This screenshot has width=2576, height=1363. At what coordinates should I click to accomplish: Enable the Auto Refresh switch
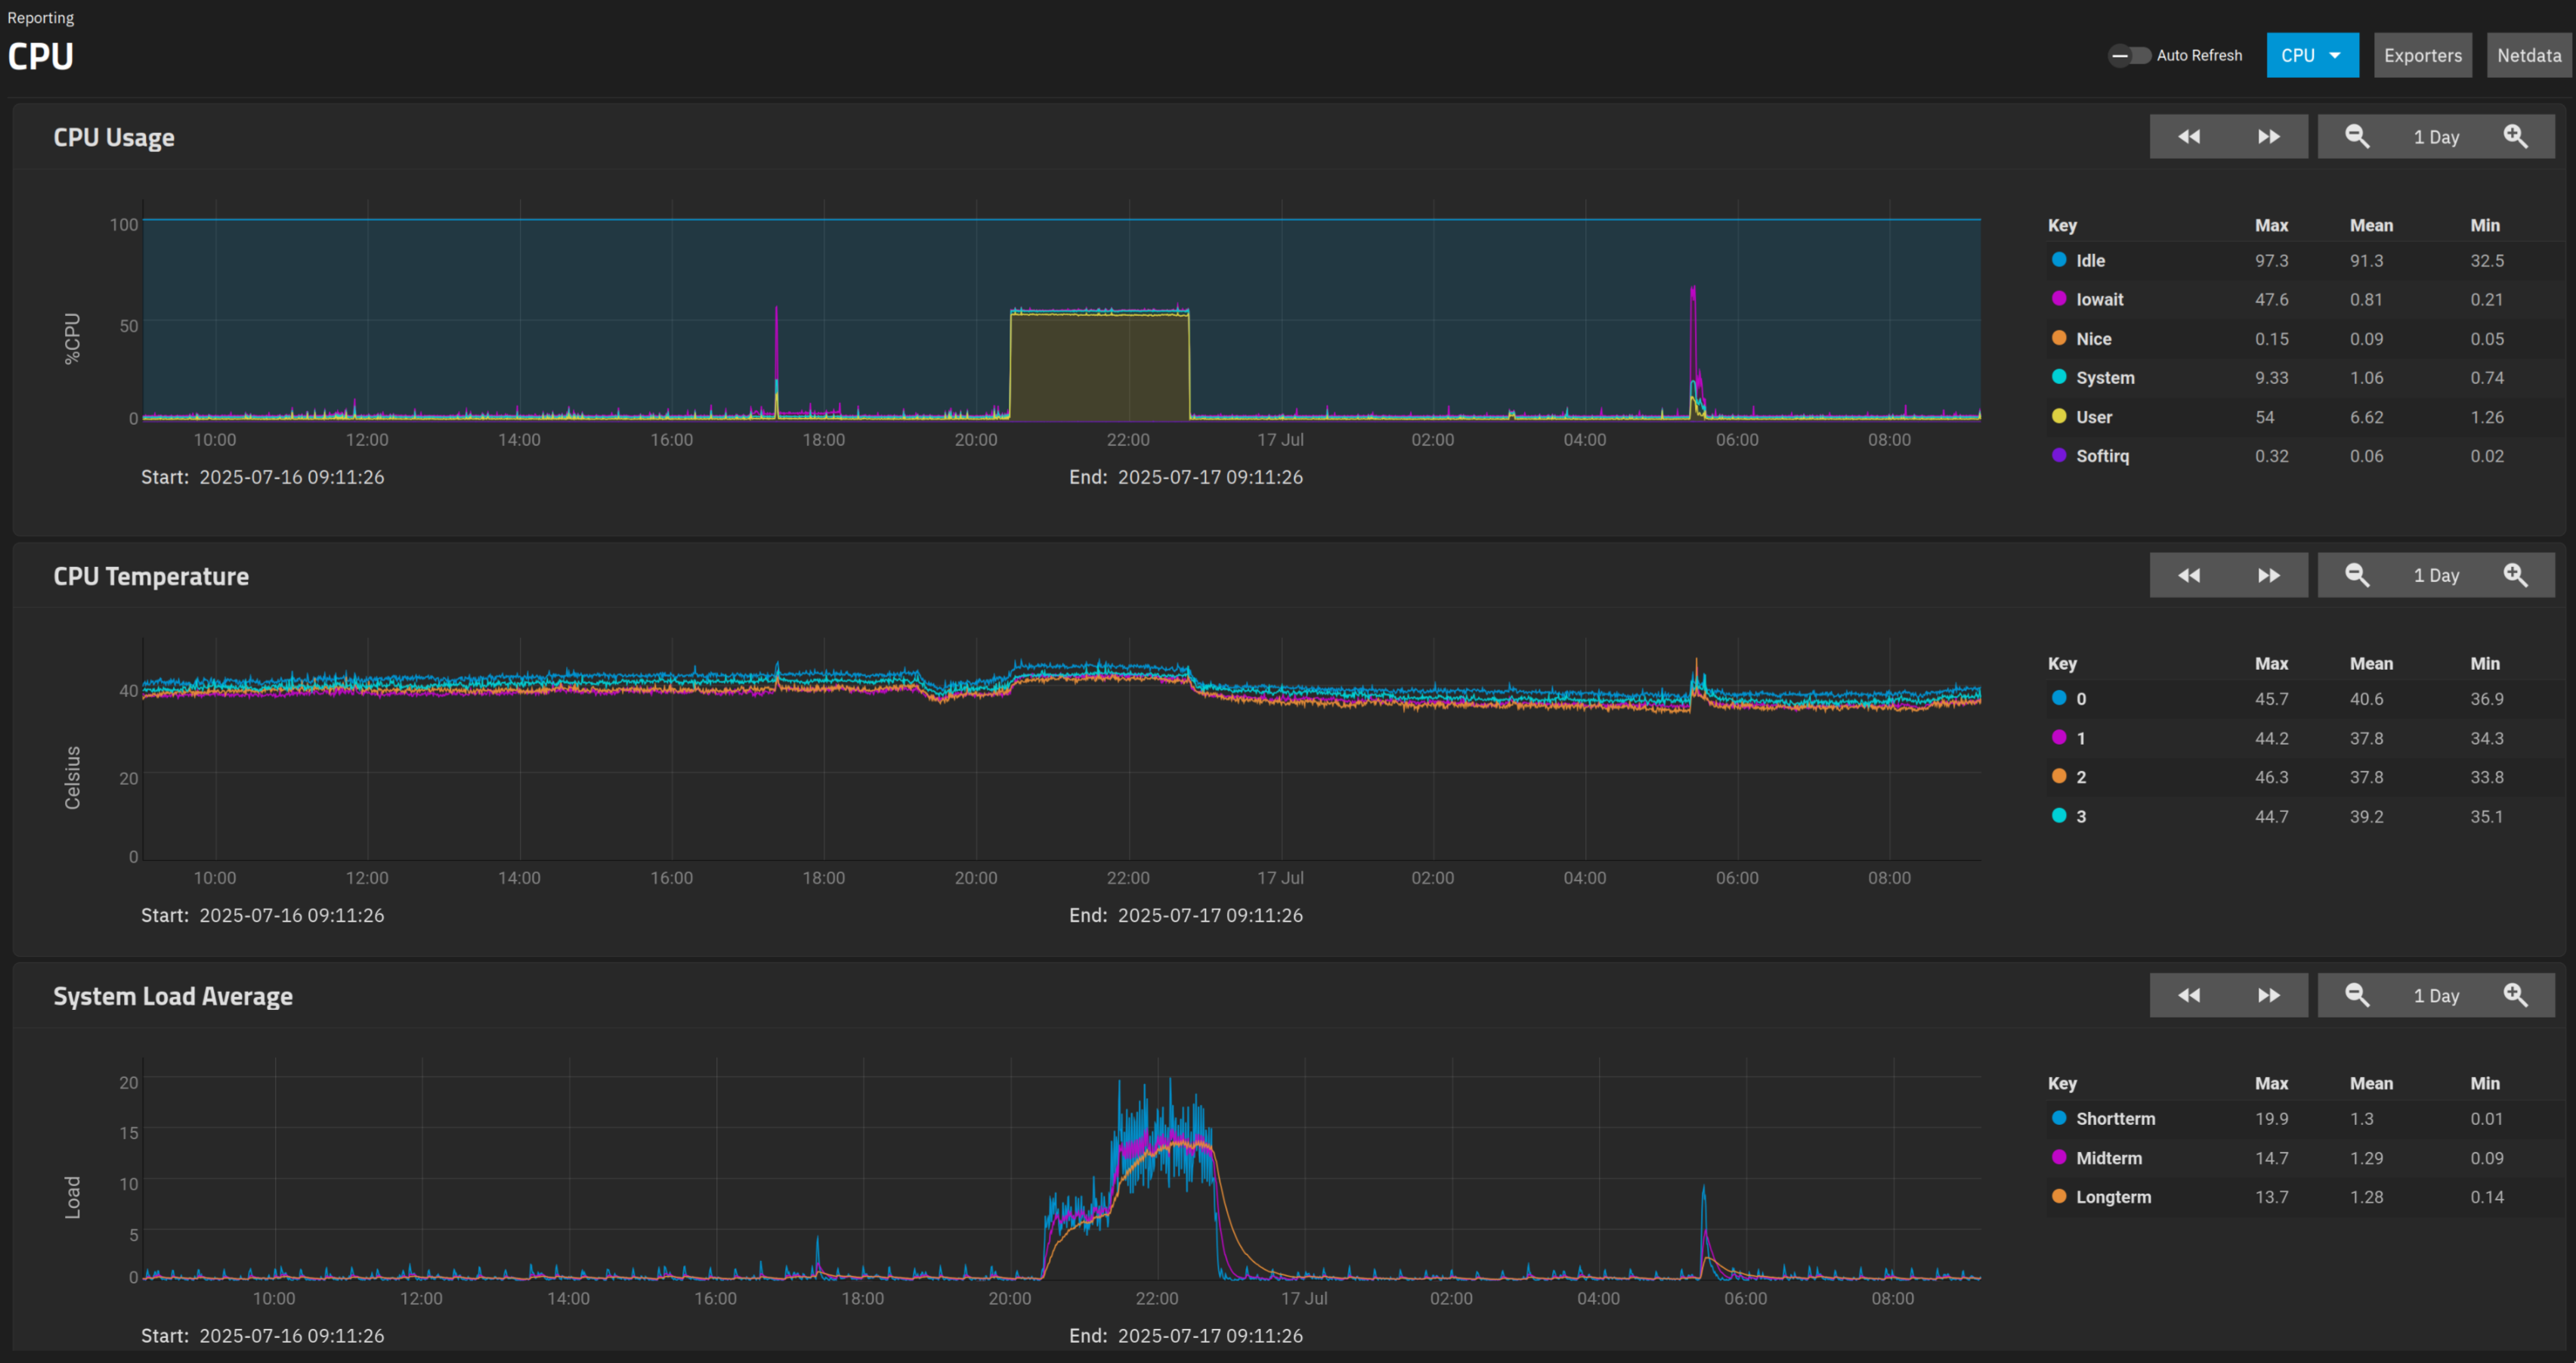[x=2129, y=55]
